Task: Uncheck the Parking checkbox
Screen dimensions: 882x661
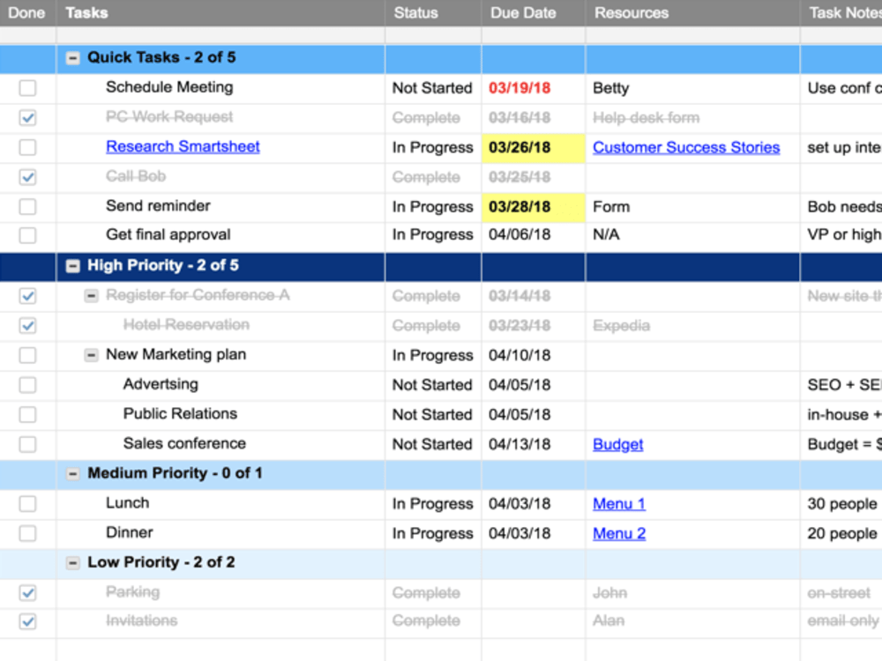Action: tap(27, 592)
